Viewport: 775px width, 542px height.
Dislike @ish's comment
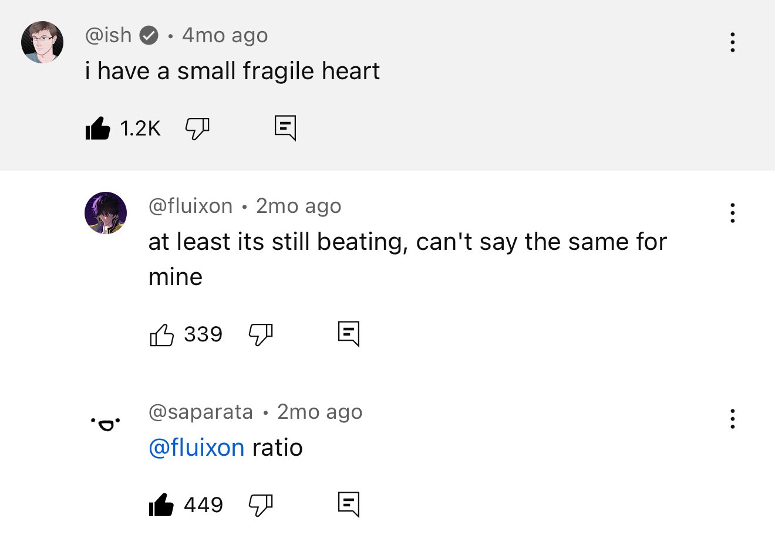coord(197,128)
